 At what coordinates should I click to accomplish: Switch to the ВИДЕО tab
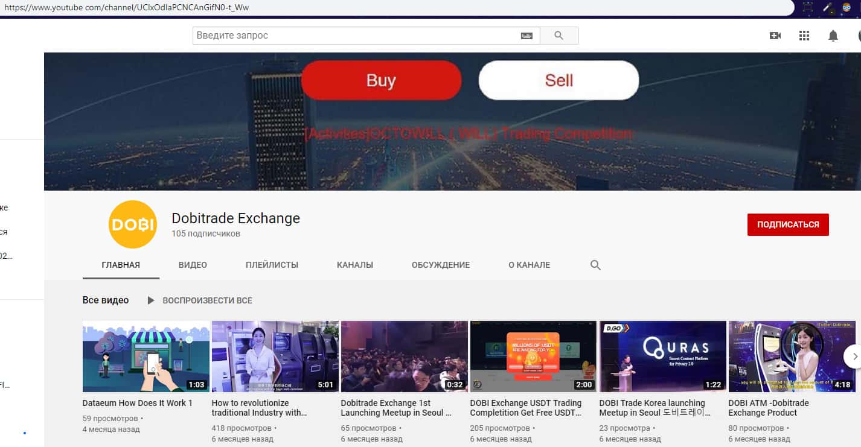193,265
